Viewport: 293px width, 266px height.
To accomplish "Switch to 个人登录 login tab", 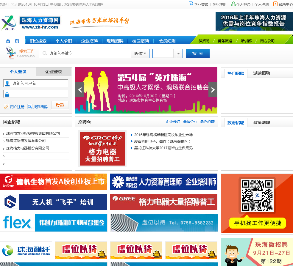I will coord(18,72).
